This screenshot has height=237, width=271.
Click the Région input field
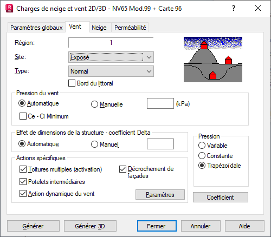(111, 43)
